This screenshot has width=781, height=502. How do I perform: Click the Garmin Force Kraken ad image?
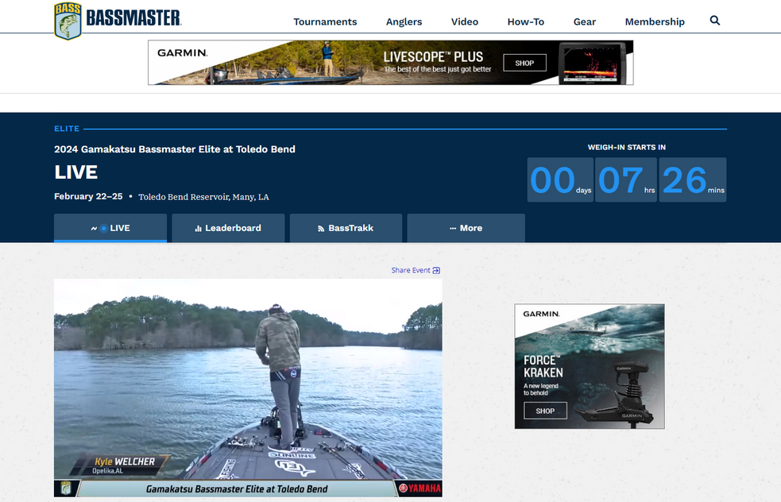590,366
